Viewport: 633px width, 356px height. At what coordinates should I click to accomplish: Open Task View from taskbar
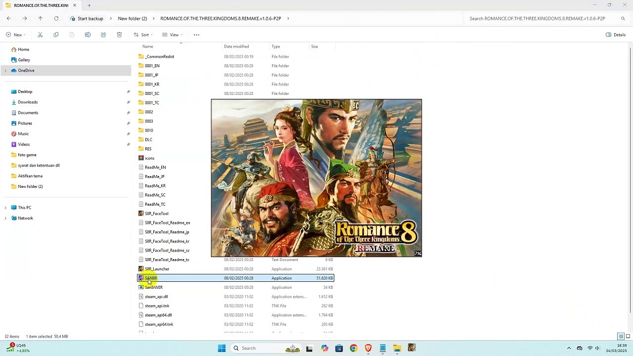(x=309, y=348)
